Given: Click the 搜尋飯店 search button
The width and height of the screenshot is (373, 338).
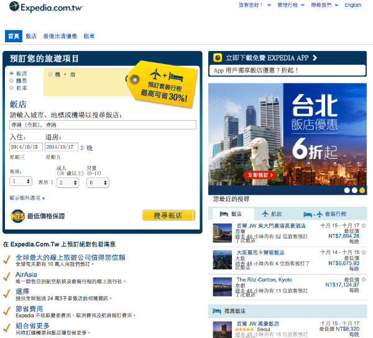Looking at the screenshot, I should click(168, 215).
